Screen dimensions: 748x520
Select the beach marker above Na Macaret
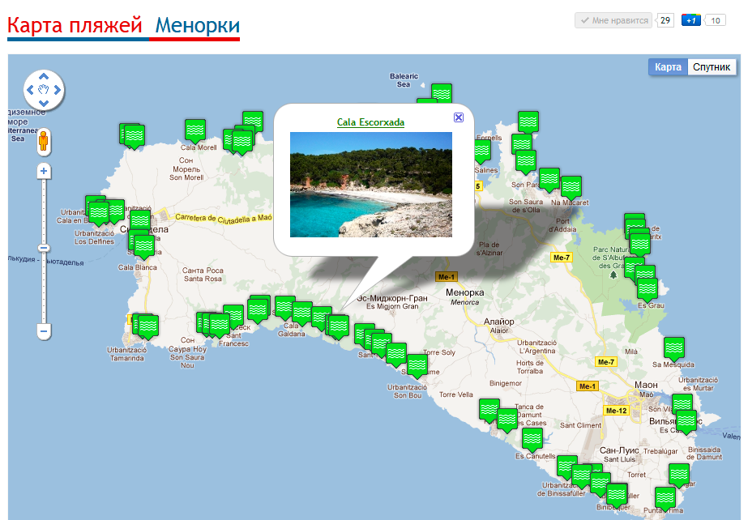[x=571, y=187]
